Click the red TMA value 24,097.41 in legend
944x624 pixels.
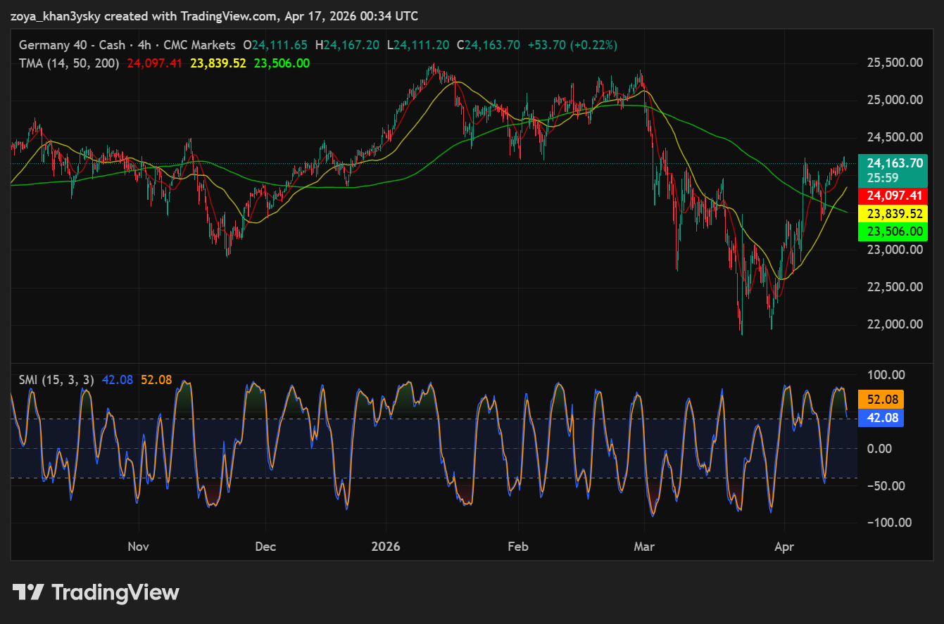tap(154, 63)
